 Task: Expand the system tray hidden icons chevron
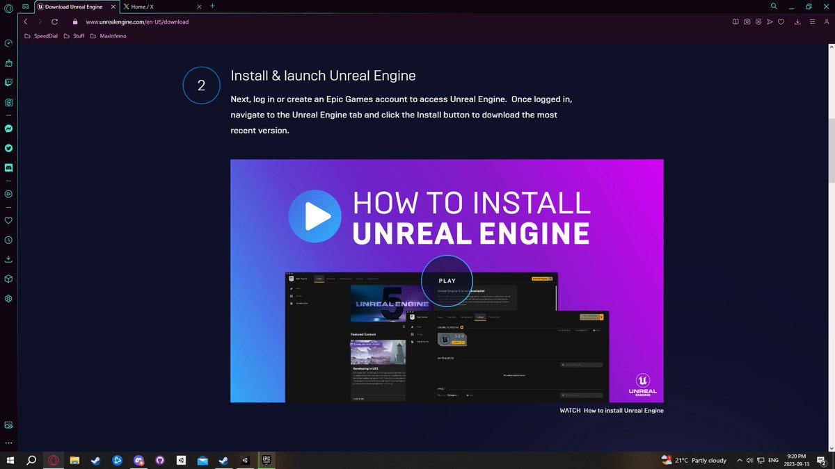[x=739, y=460]
